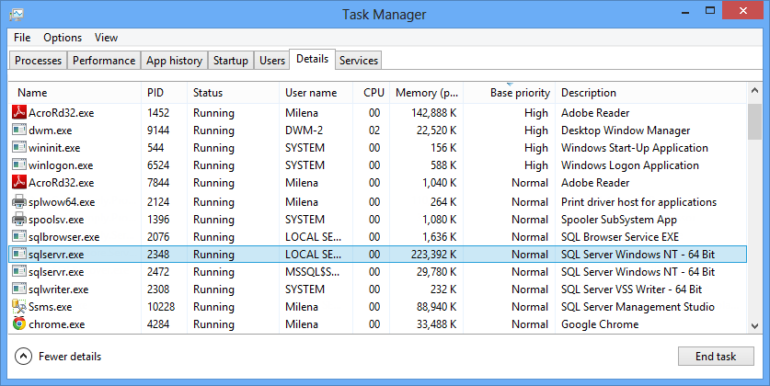
Task: Click the Ssms.exe process icon
Action: pyautogui.click(x=19, y=307)
